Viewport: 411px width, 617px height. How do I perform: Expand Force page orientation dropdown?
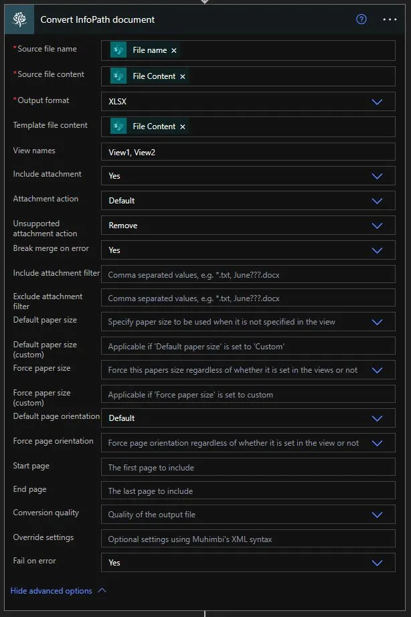[377, 443]
